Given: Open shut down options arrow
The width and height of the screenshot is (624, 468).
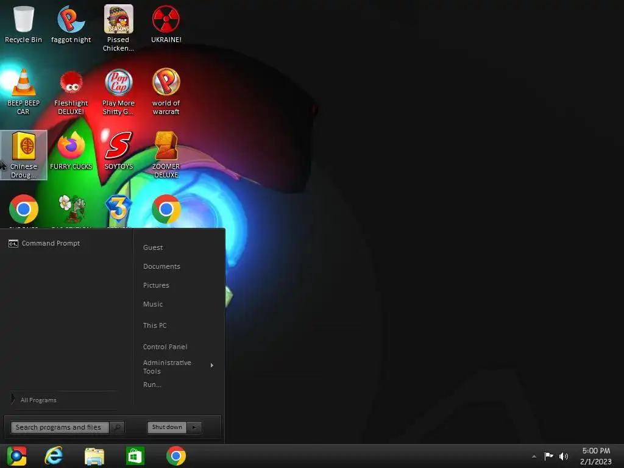Looking at the screenshot, I should click(x=194, y=427).
